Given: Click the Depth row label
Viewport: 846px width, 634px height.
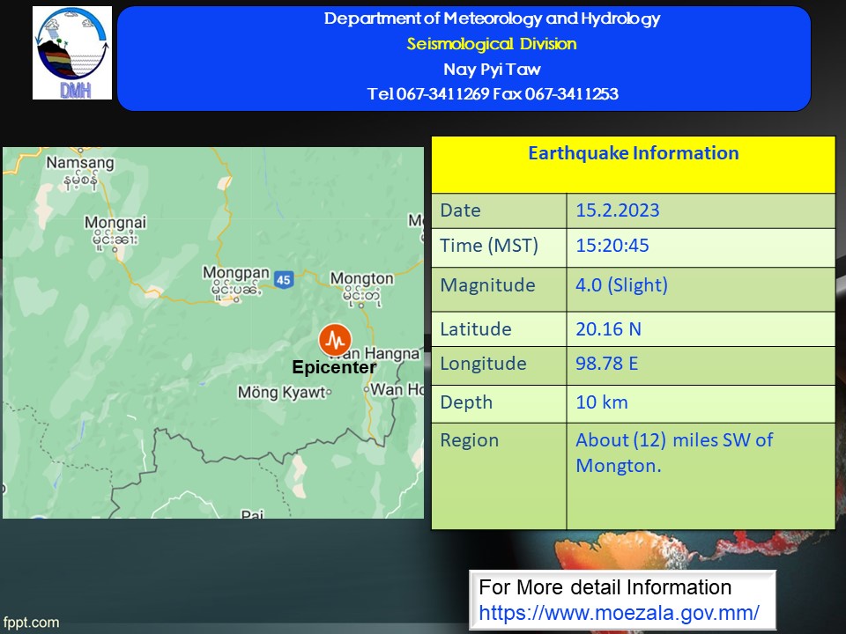Looking at the screenshot, I should pos(466,402).
